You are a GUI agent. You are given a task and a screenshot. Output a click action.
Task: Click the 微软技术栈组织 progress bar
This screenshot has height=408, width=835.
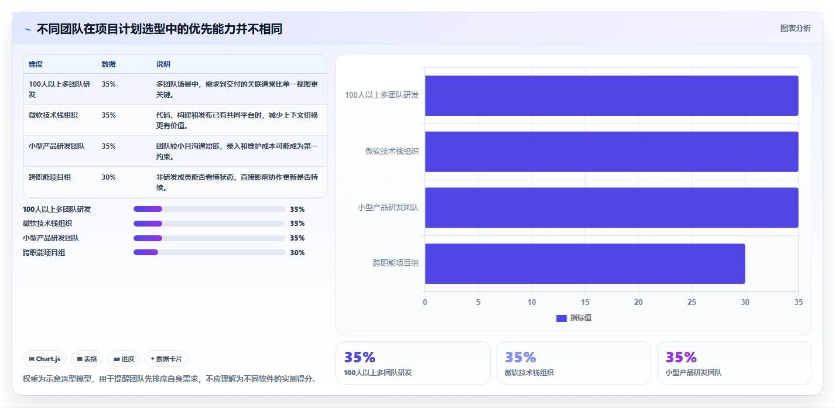click(209, 224)
